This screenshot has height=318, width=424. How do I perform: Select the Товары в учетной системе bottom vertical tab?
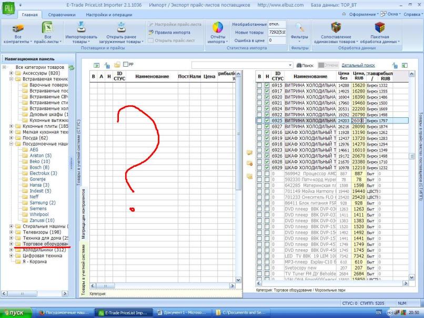[x=83, y=269]
